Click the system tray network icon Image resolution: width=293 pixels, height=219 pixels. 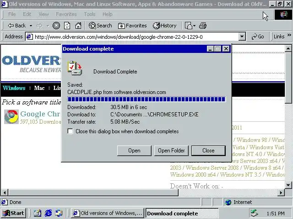255,213
